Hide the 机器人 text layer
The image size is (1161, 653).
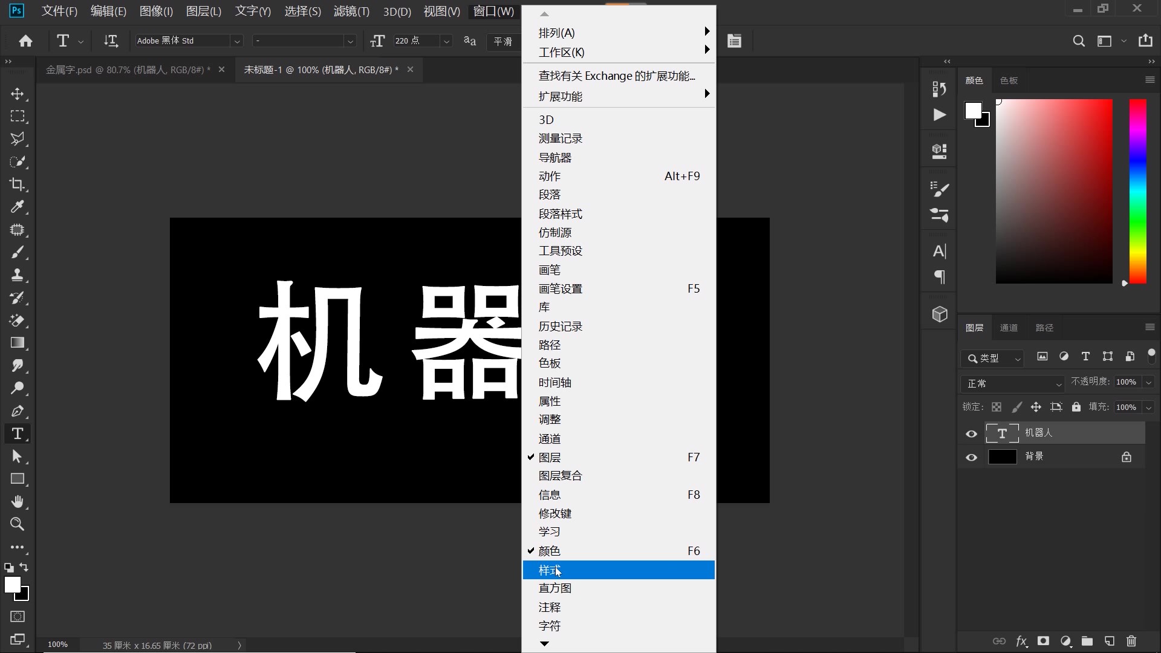(x=971, y=434)
